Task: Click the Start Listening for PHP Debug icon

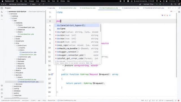Action: (x=140, y=4)
